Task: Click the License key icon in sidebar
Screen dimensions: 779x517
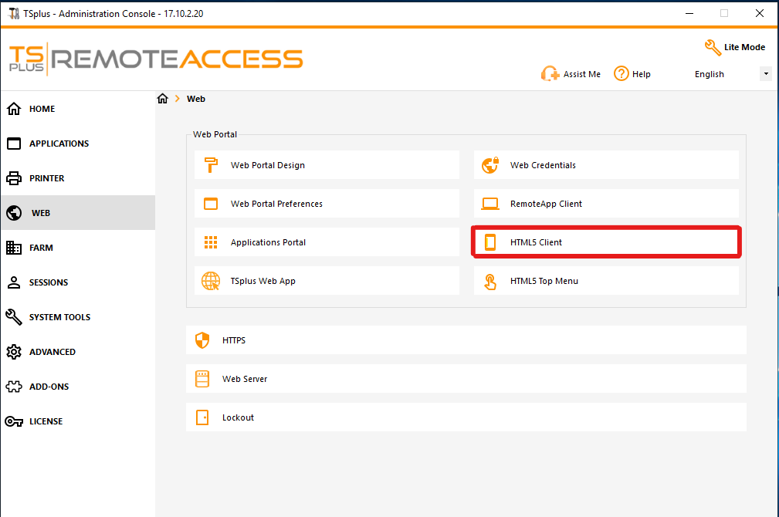Action: [14, 421]
